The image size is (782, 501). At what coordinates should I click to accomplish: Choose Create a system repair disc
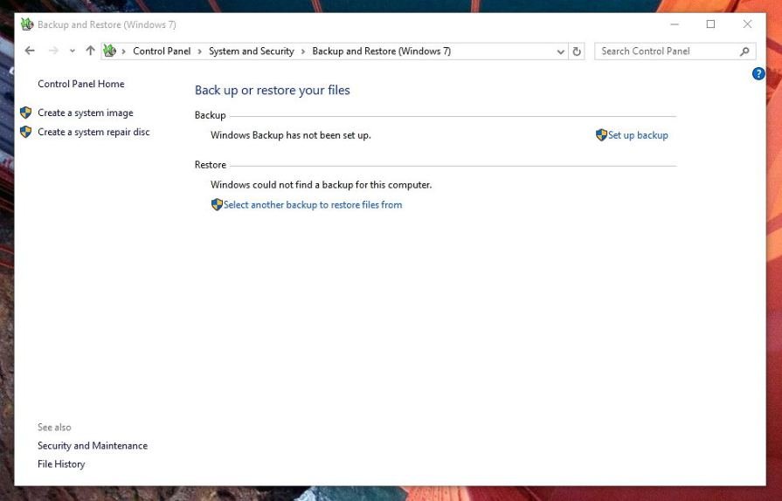pos(93,132)
